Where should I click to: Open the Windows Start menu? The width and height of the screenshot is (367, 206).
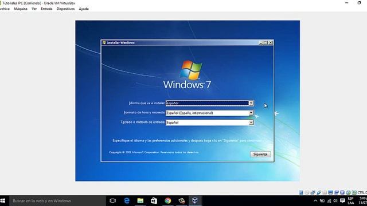tap(3, 201)
